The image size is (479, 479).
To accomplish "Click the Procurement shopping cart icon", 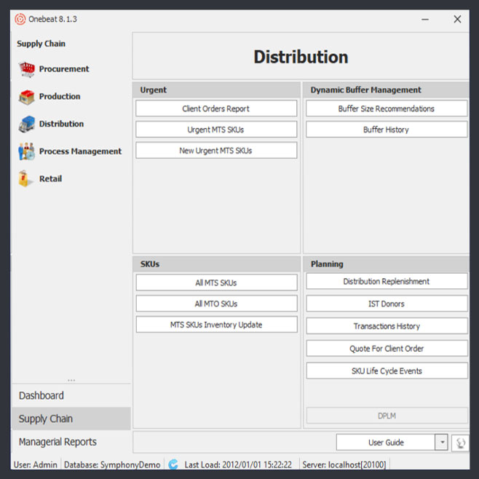I will tap(27, 69).
